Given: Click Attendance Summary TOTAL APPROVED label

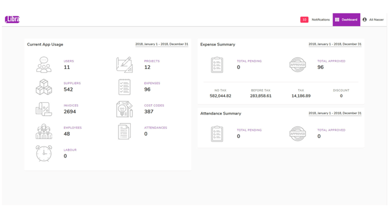Looking at the screenshot, I should tap(331, 130).
